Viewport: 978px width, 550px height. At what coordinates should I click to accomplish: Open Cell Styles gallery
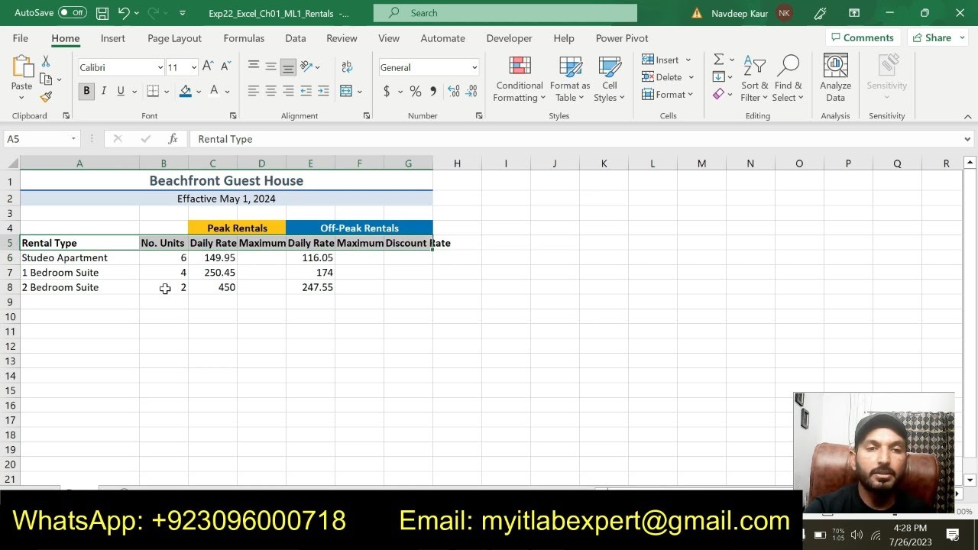point(609,78)
